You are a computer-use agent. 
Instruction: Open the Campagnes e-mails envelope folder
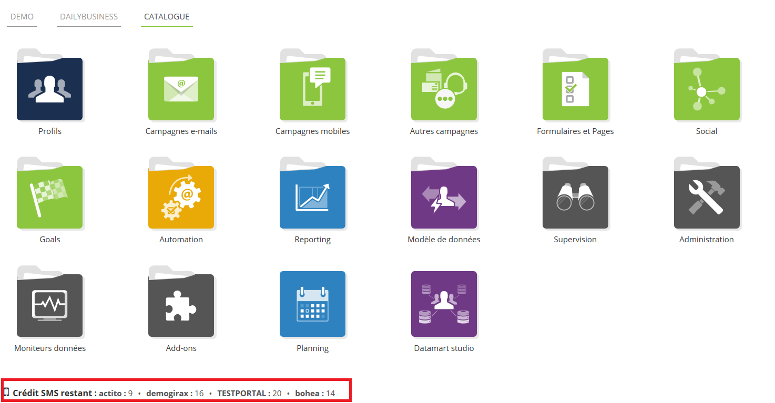[181, 88]
